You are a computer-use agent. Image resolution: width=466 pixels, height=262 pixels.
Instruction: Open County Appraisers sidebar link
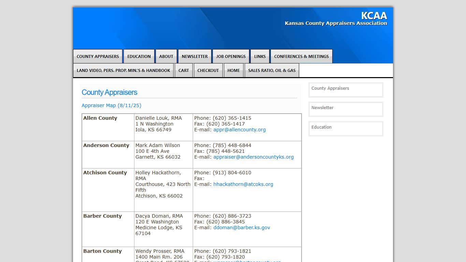(x=330, y=88)
